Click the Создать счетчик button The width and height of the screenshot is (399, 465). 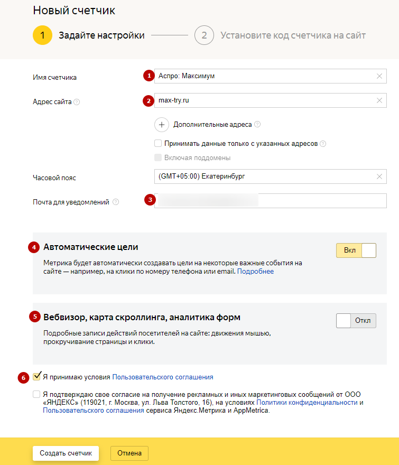[x=66, y=453]
